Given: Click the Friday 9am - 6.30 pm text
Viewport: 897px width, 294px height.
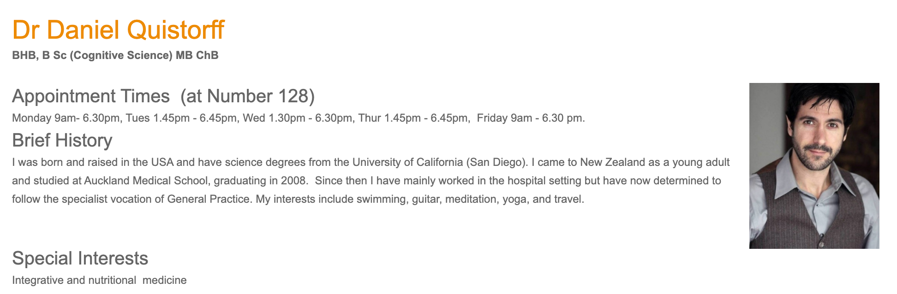Looking at the screenshot, I should tap(531, 118).
